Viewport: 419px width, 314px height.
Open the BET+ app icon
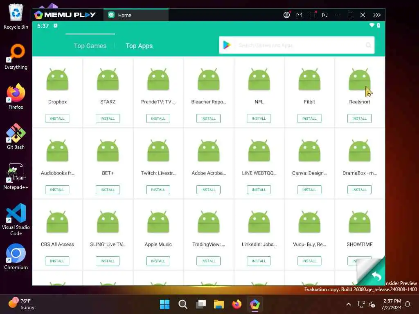click(x=108, y=150)
